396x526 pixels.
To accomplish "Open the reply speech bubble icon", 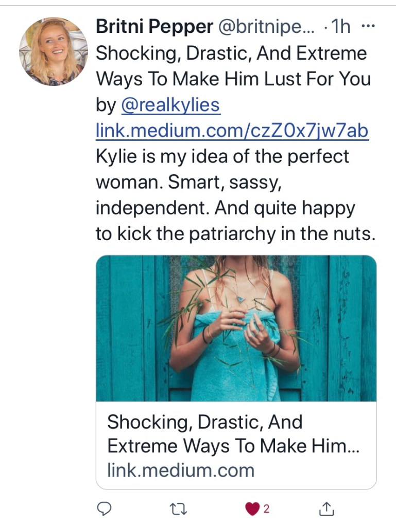I will coord(105,509).
